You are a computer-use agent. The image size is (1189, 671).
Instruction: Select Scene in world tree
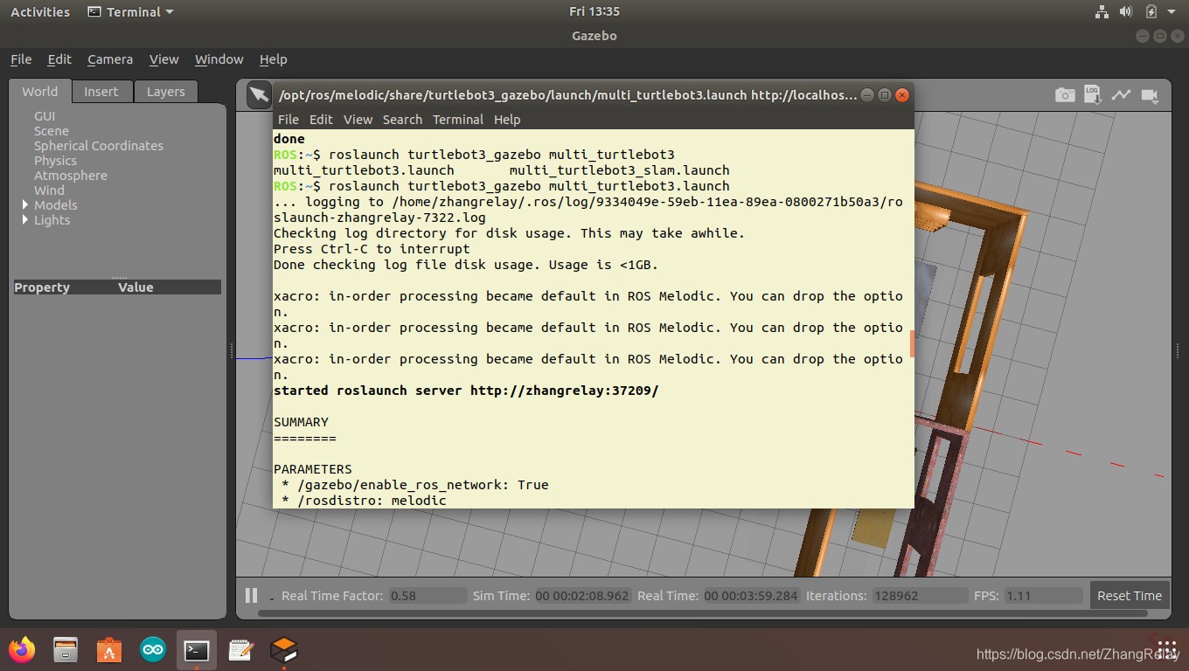pos(52,131)
